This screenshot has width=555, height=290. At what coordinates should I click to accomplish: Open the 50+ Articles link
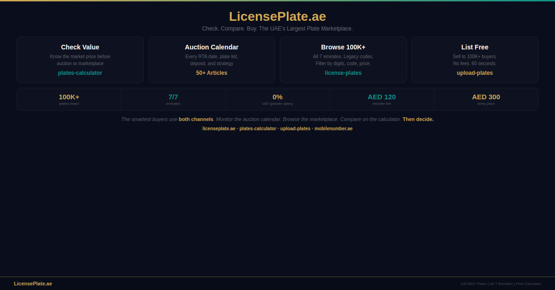click(211, 73)
